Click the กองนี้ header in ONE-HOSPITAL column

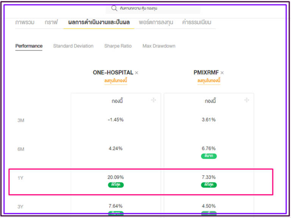[x=117, y=101]
